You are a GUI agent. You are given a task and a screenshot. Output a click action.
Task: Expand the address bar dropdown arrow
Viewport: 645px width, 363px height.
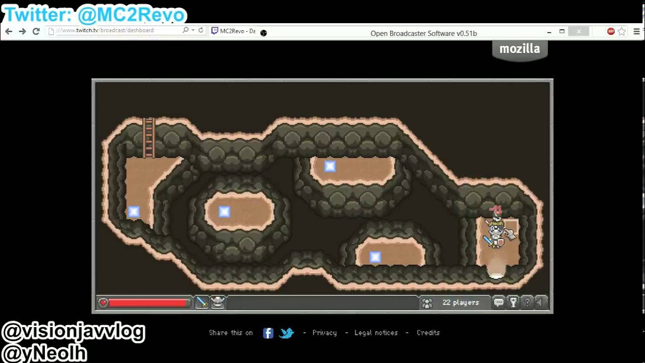[193, 31]
